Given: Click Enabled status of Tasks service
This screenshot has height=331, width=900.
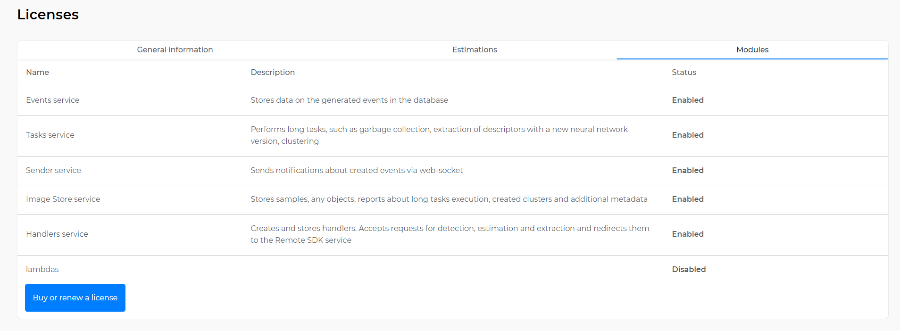Looking at the screenshot, I should [x=687, y=135].
